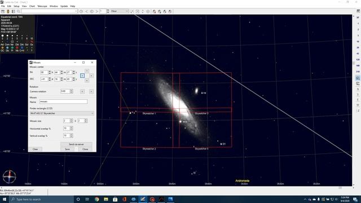Open the Help menu
Image resolution: width=361 pixels, height=203 pixels.
(73, 6)
